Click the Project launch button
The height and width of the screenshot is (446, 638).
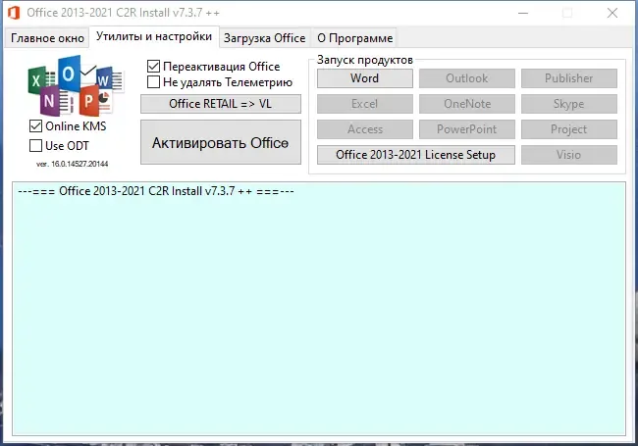[x=569, y=129]
